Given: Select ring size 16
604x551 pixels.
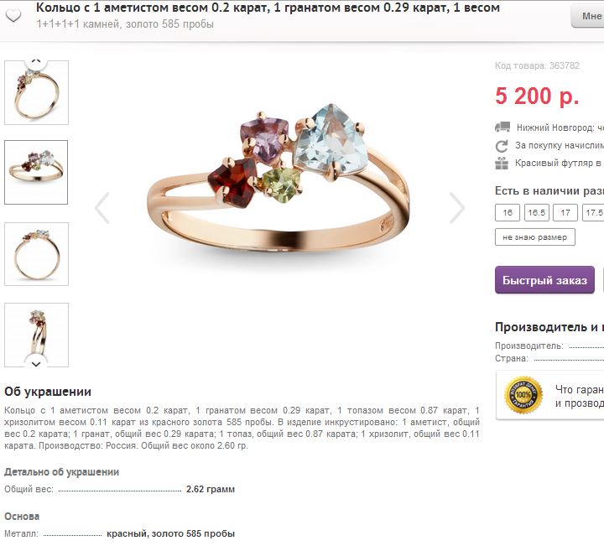Looking at the screenshot, I should click(508, 212).
